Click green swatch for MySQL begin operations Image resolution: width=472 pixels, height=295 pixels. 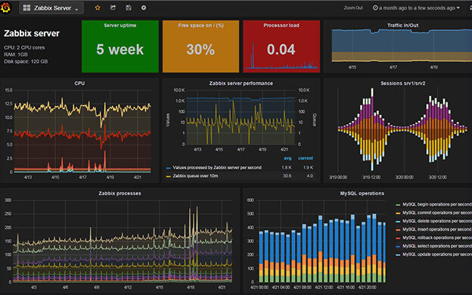pos(398,205)
